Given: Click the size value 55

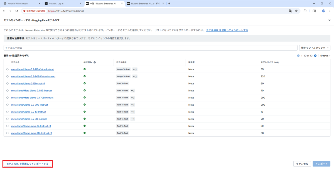Looking at the screenshot, I should (x=262, y=69).
